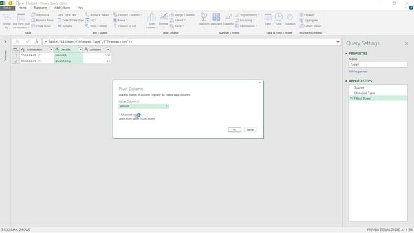Open the Extract text dropdown
Screen dimensions: 414x233
tap(178, 20)
